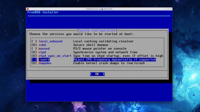Select the ntpd_sync_on_start service name

(55, 56)
